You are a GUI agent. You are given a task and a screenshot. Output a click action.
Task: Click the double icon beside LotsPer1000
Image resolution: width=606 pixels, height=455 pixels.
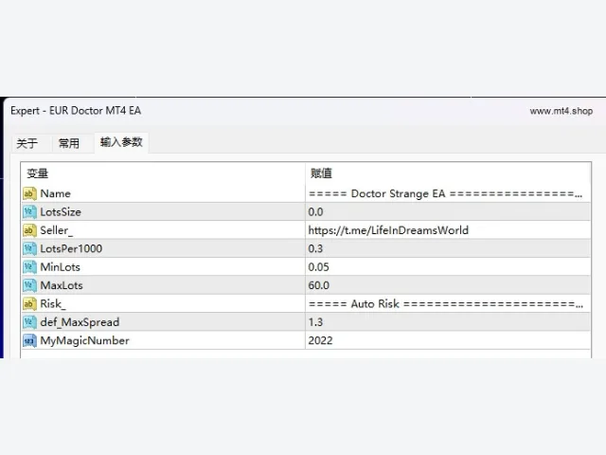[29, 248]
